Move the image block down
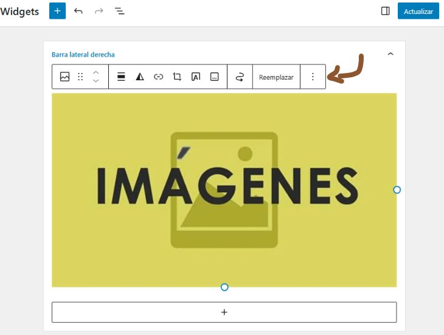 [x=95, y=81]
